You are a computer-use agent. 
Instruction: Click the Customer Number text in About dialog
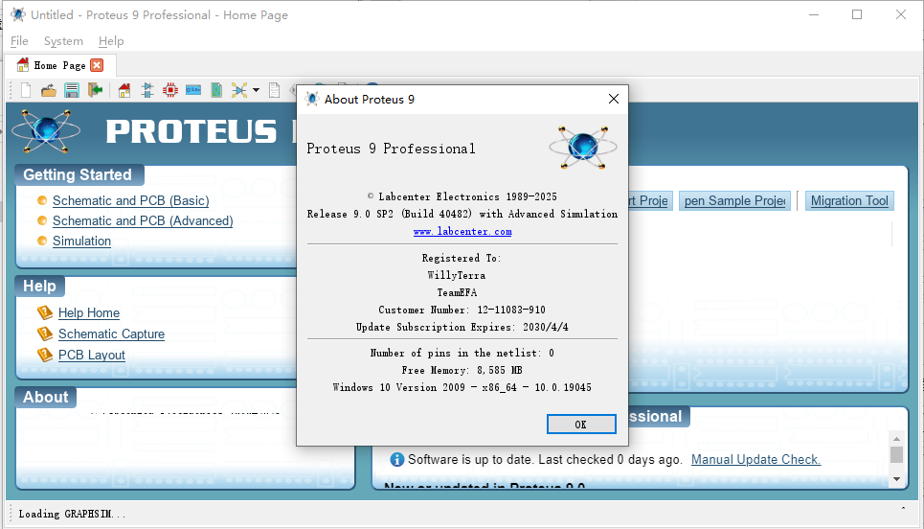tap(462, 310)
